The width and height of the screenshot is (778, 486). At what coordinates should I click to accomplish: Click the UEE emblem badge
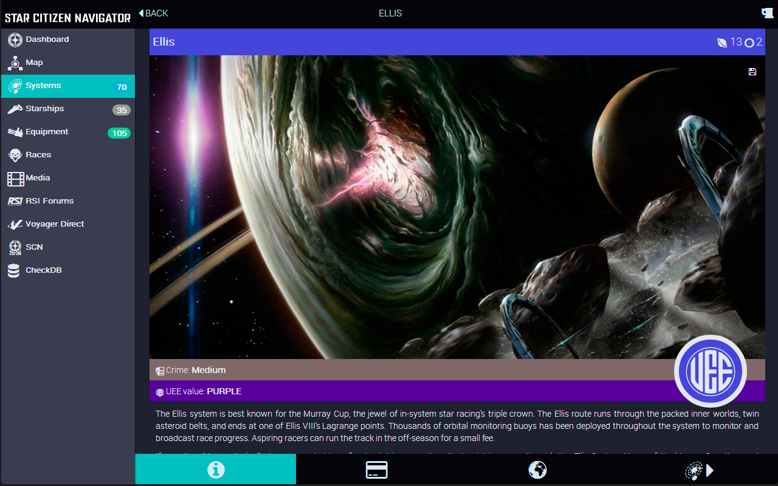[711, 371]
